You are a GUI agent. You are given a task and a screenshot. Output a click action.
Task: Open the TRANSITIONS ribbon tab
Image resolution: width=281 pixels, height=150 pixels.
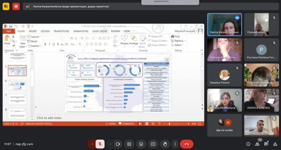point(61,31)
